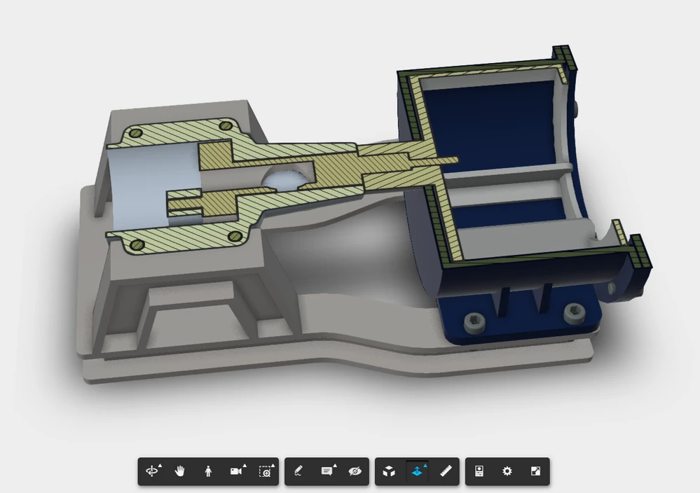Image resolution: width=700 pixels, height=493 pixels.
Task: Select the Zoom window tool
Action: coord(266,471)
